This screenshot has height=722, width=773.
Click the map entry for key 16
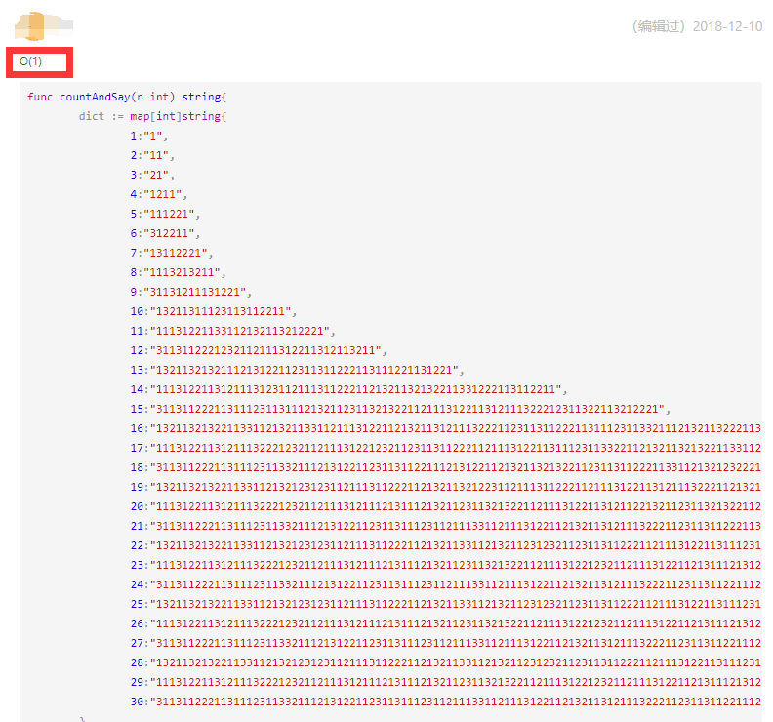446,428
